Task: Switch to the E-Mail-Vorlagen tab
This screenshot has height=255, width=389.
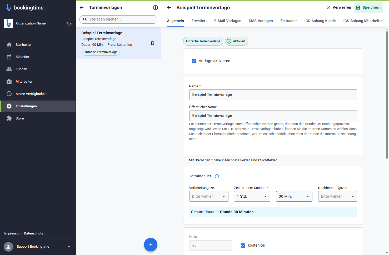Action: [228, 21]
